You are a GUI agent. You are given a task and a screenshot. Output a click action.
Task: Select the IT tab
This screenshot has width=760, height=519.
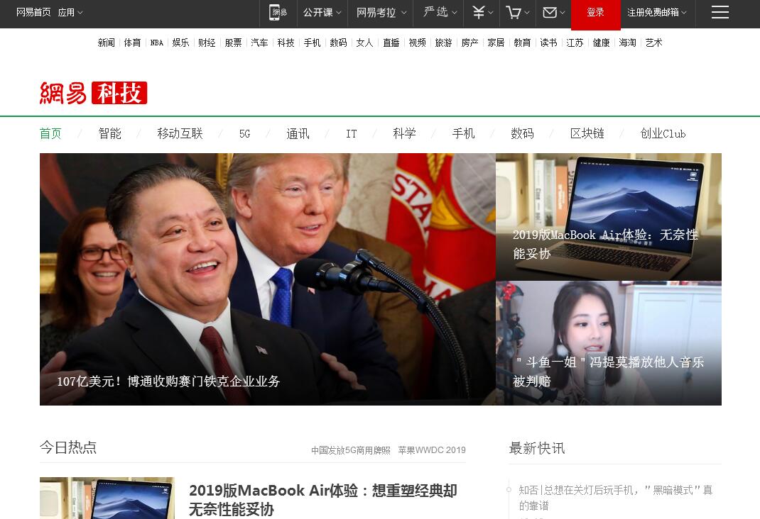click(x=352, y=134)
